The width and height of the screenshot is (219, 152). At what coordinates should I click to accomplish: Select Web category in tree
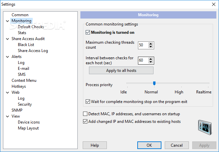click(x=15, y=92)
